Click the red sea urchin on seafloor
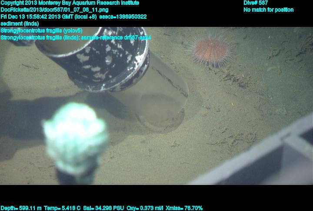 click(210, 51)
